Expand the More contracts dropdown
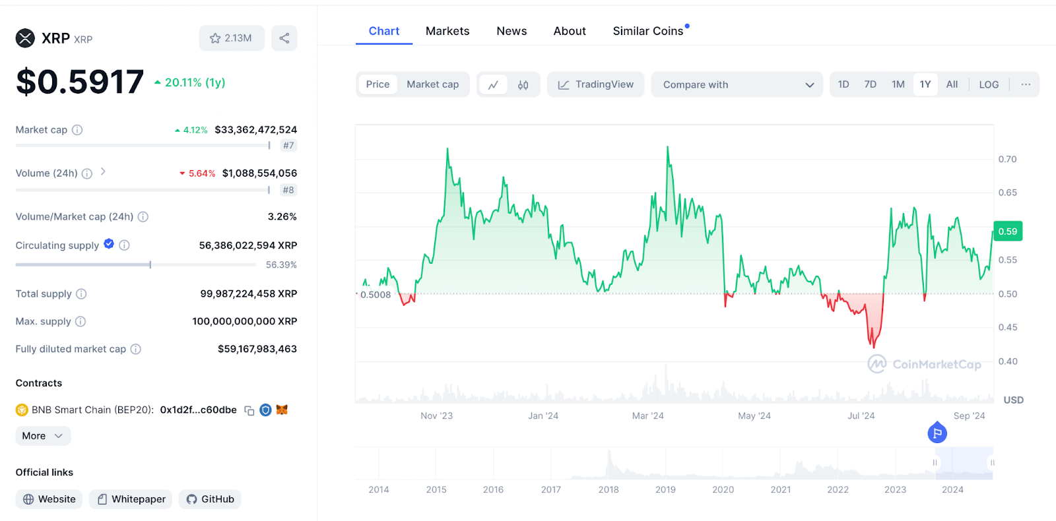This screenshot has width=1056, height=521. [43, 436]
